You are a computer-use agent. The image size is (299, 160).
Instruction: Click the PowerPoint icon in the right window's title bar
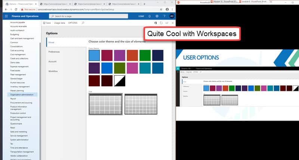(179, 2)
